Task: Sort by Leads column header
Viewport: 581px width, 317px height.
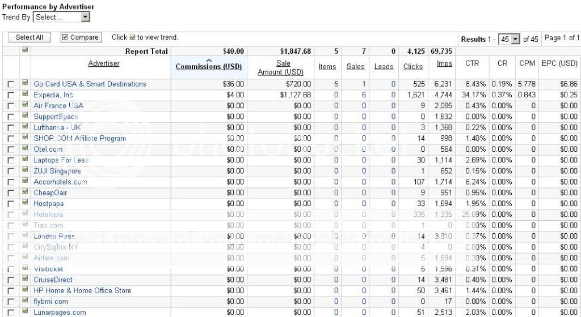Action: 384,67
